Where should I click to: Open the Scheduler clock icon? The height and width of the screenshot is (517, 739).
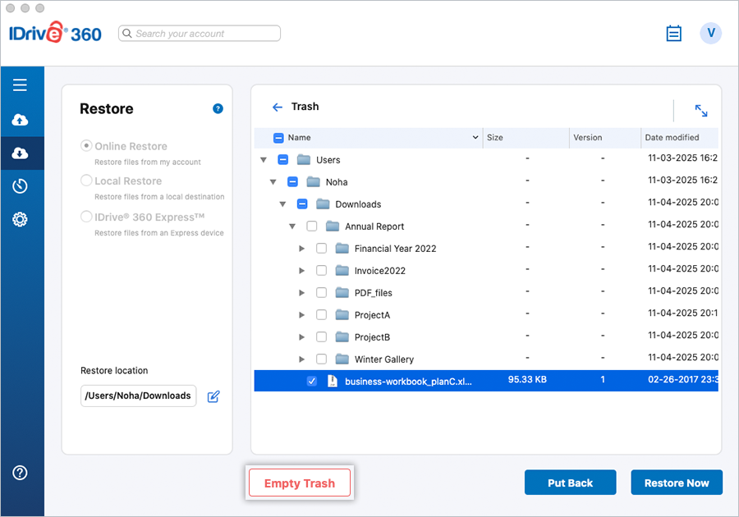(21, 186)
